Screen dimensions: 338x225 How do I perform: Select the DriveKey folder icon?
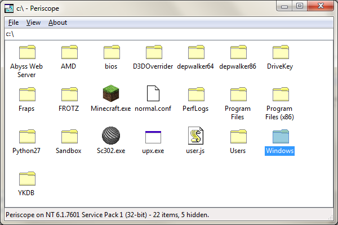click(x=281, y=52)
